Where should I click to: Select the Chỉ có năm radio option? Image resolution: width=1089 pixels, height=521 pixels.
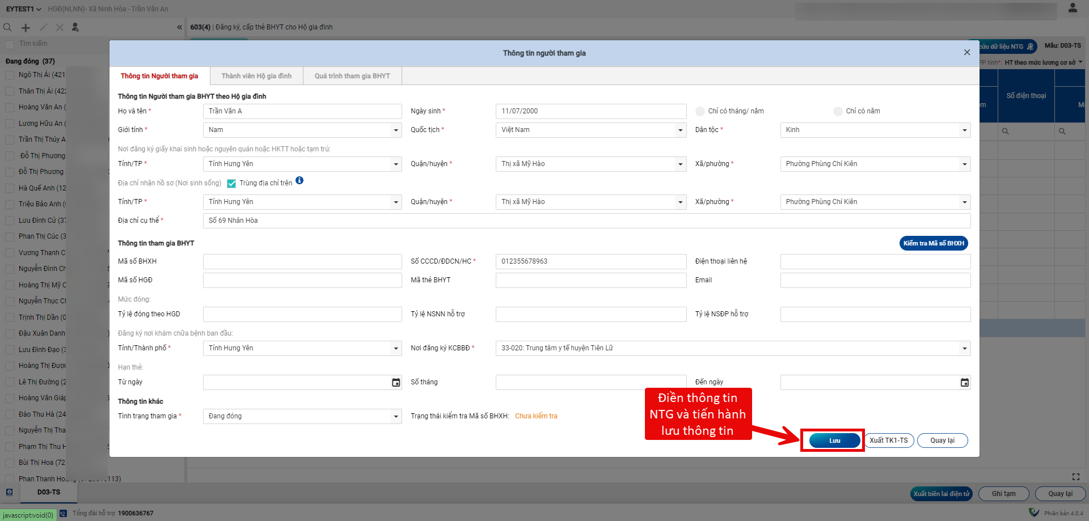click(838, 111)
